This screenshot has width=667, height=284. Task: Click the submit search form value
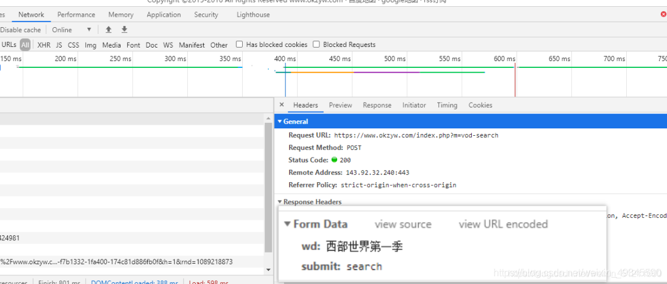point(364,267)
